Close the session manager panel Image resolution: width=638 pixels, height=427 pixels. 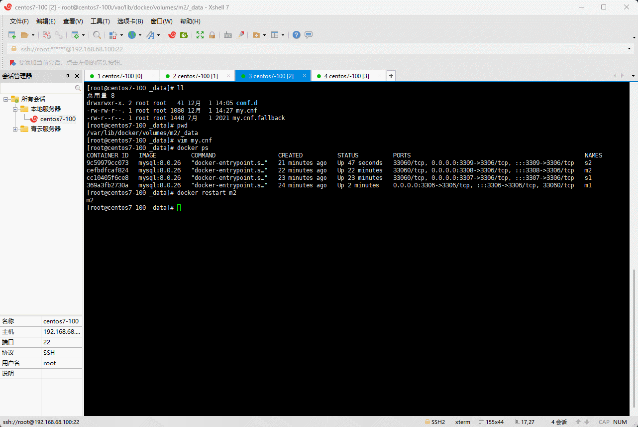point(77,76)
